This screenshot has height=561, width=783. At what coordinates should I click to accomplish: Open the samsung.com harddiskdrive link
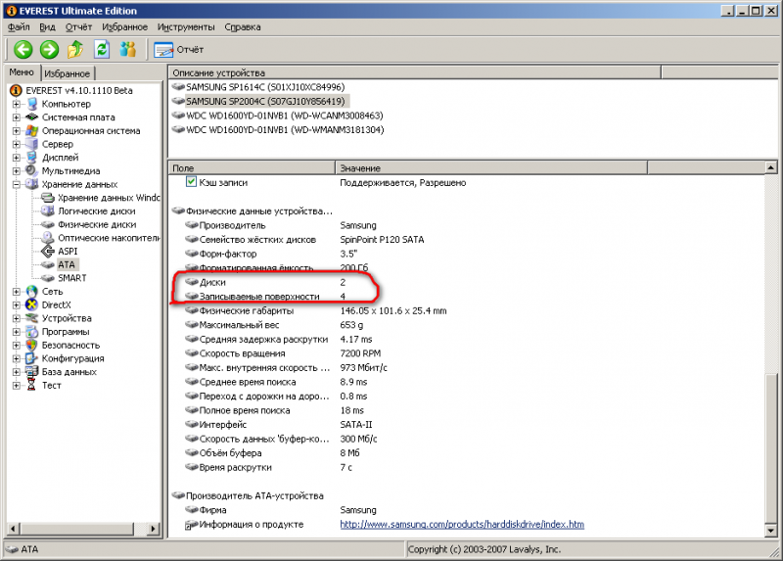coord(462,524)
